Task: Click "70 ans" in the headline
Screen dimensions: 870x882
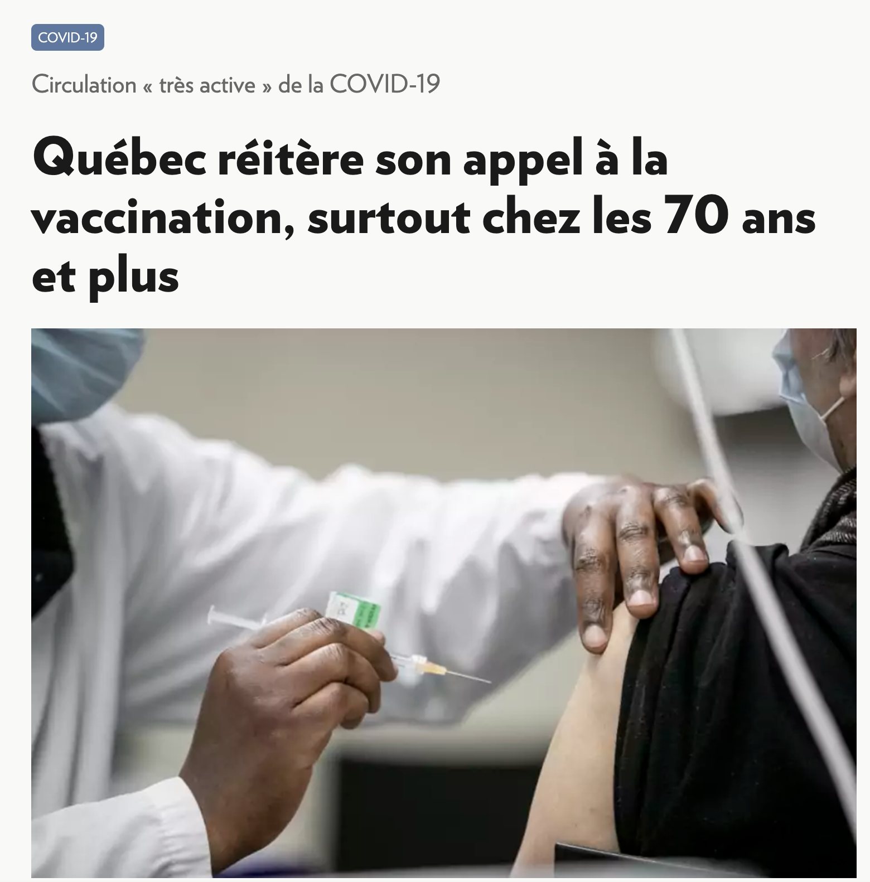Action: point(740,217)
